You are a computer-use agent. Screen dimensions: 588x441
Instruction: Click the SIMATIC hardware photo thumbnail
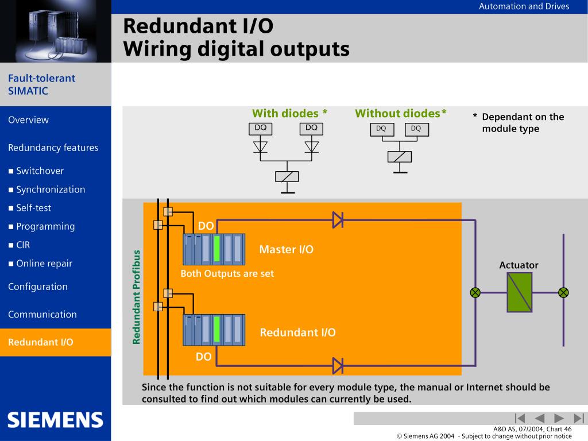point(56,31)
